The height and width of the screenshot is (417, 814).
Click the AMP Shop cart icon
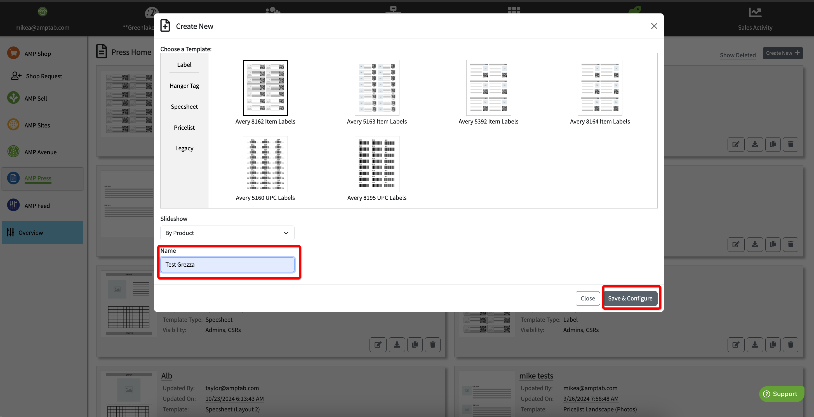pyautogui.click(x=13, y=53)
